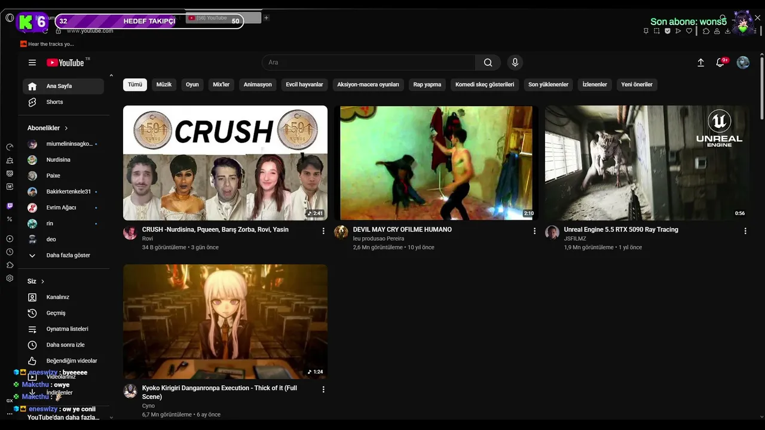The height and width of the screenshot is (430, 765).
Task: Open Rovi channel avatar
Action: coord(130,232)
